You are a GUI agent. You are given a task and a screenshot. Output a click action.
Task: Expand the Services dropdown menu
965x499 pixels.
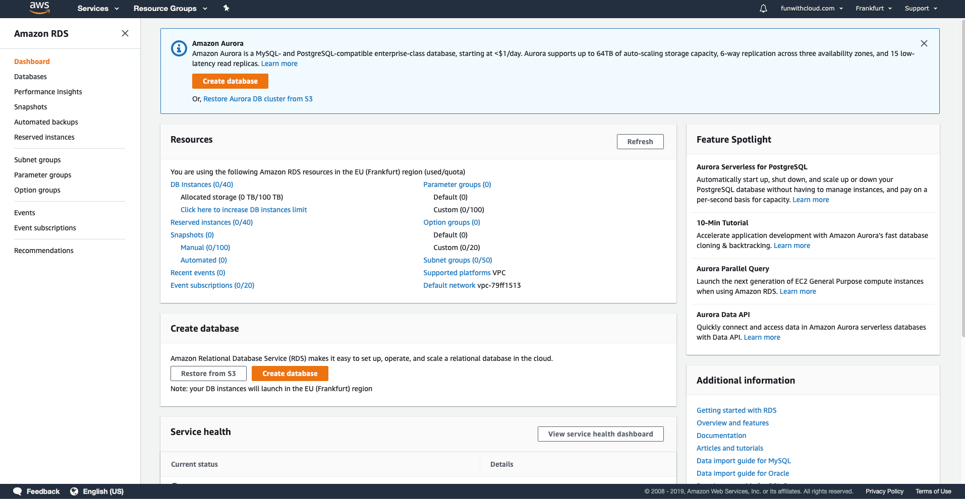point(98,9)
